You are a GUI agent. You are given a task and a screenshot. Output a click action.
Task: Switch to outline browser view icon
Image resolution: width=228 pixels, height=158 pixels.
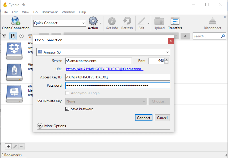[x=4, y=36]
